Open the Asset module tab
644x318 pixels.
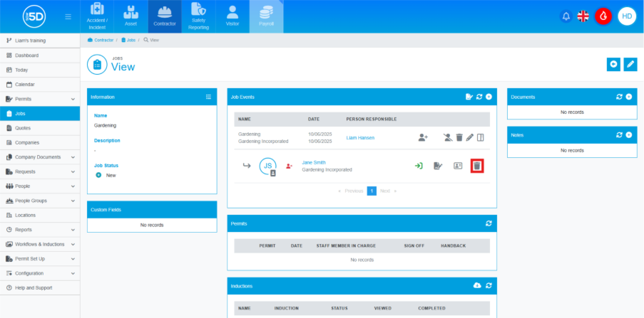coord(130,16)
